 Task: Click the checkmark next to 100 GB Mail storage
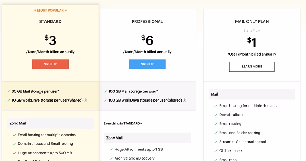click(x=105, y=91)
